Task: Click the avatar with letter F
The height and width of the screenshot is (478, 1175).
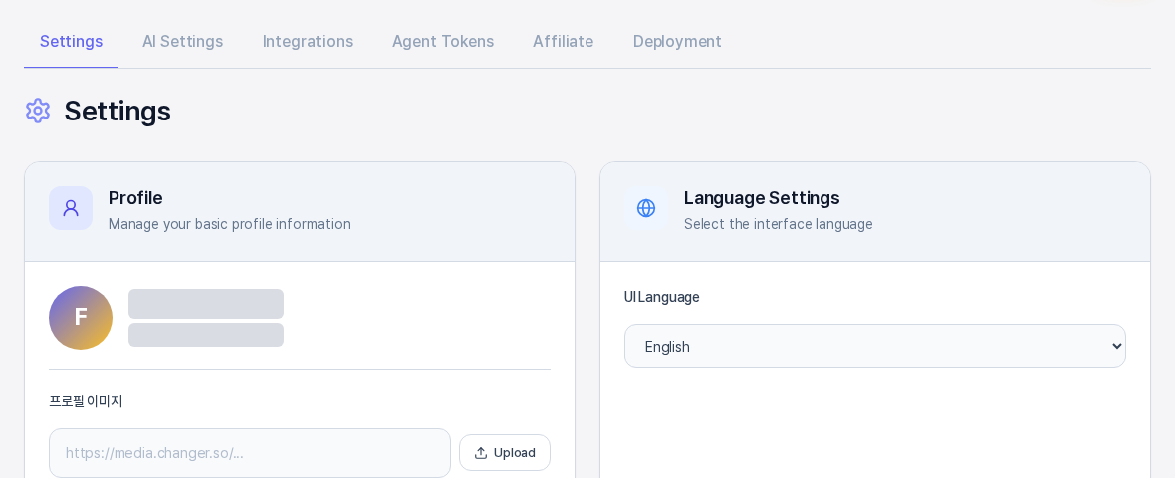Action: tap(81, 318)
